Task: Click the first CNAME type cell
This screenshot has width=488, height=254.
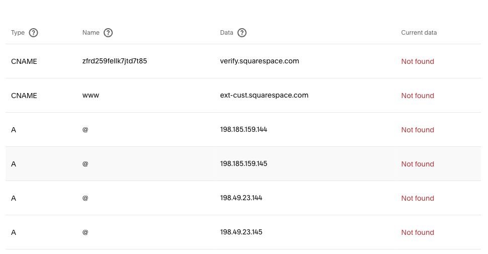Action: (x=24, y=61)
